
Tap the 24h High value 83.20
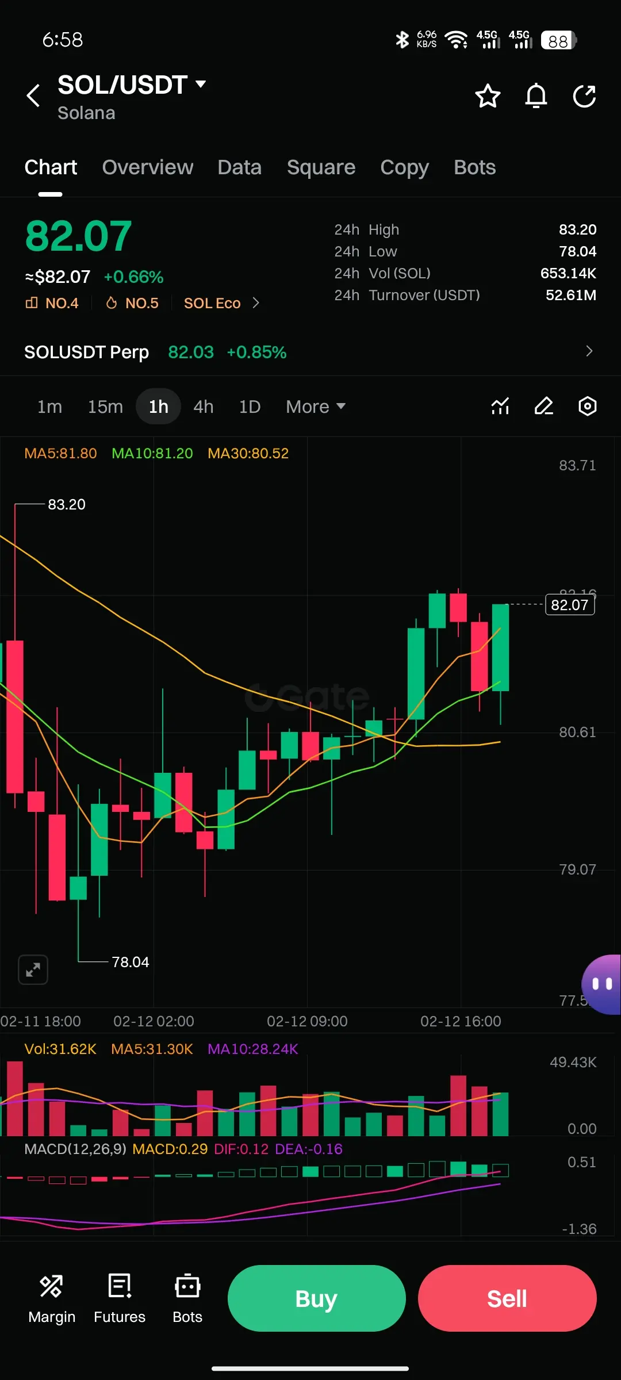click(578, 229)
